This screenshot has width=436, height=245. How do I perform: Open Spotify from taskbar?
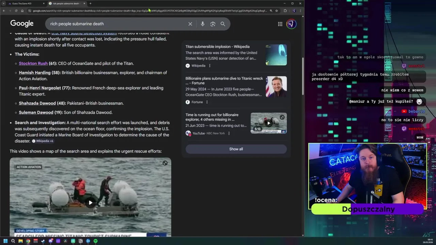(x=95, y=241)
